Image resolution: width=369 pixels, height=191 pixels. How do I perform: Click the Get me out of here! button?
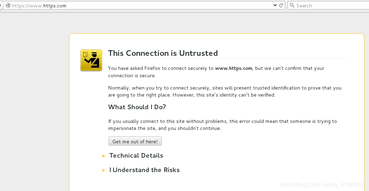coord(135,141)
